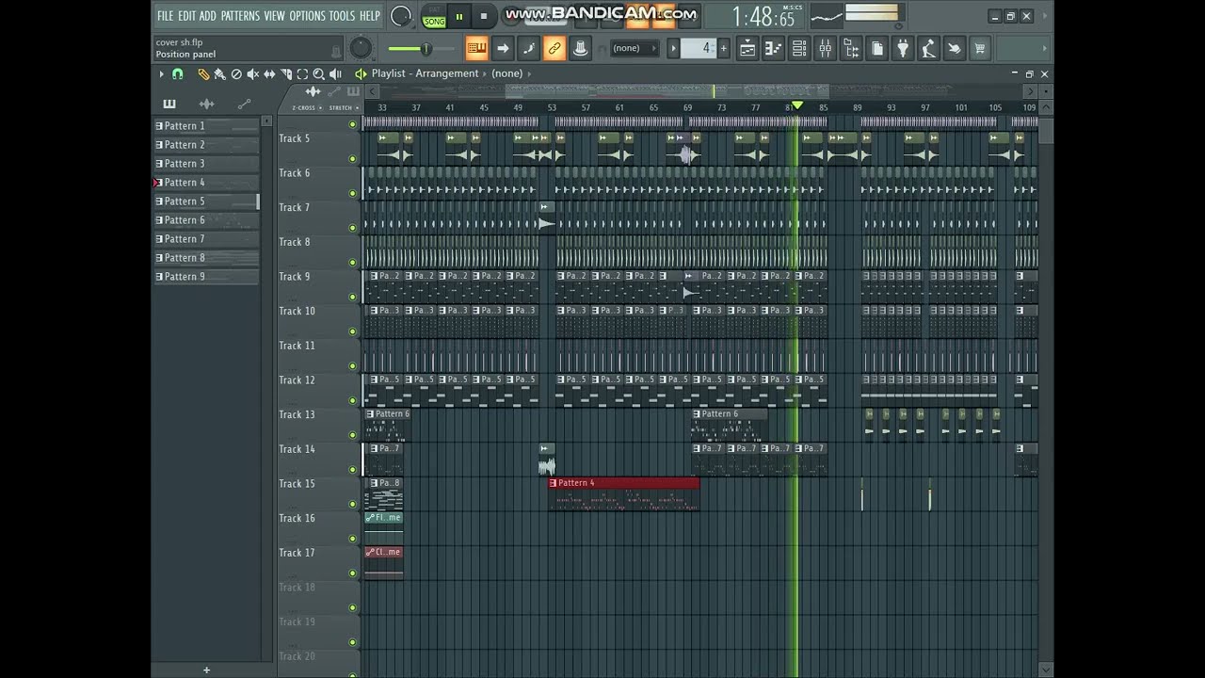Add new pattern with plus button
The image size is (1205, 678).
tap(726, 48)
